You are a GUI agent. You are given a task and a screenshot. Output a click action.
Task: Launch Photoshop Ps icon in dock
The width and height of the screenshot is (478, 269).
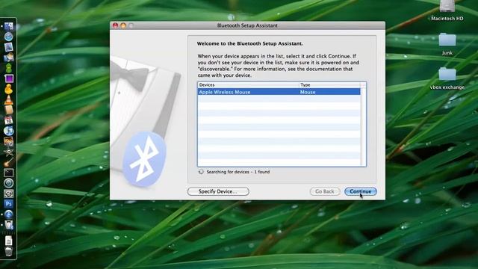point(8,204)
